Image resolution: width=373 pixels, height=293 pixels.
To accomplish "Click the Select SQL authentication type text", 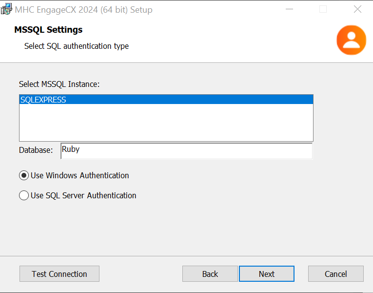I will pos(77,46).
